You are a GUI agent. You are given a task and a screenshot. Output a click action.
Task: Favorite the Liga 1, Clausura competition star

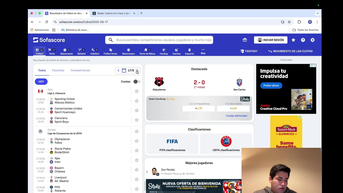point(137,91)
